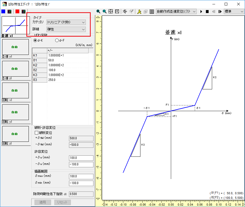Open the 自動作成並進変位リスト dropdown

pos(176,12)
